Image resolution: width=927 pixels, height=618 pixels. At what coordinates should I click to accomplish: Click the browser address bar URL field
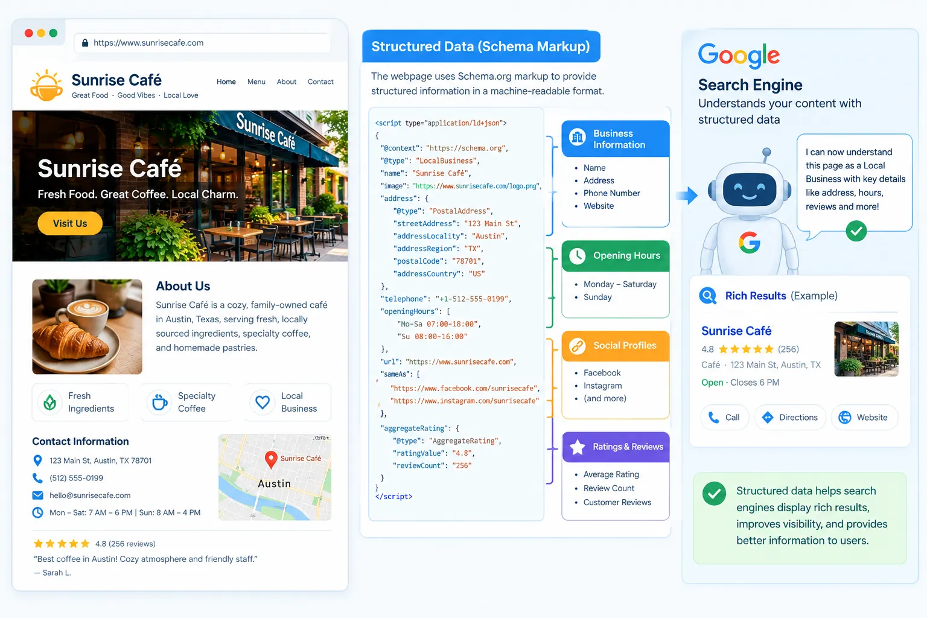click(202, 43)
